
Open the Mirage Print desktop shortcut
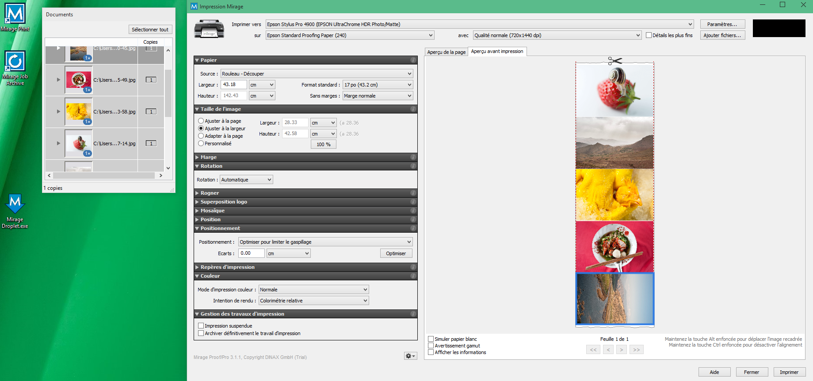pyautogui.click(x=15, y=18)
